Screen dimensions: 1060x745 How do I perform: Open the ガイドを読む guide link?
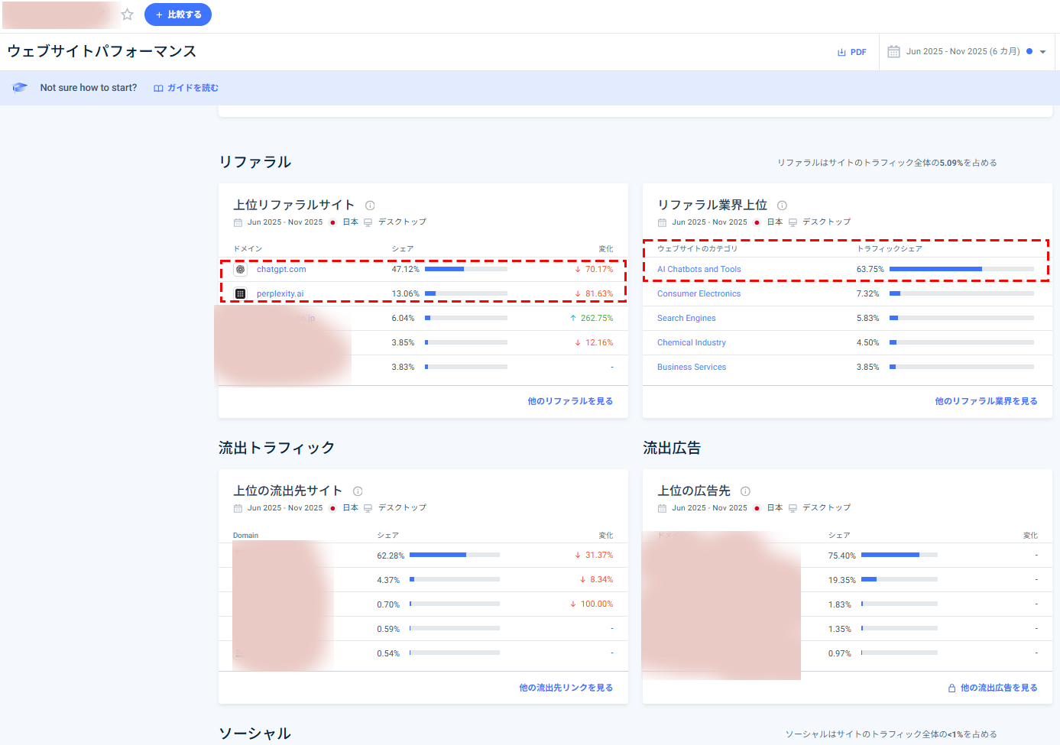click(x=186, y=88)
